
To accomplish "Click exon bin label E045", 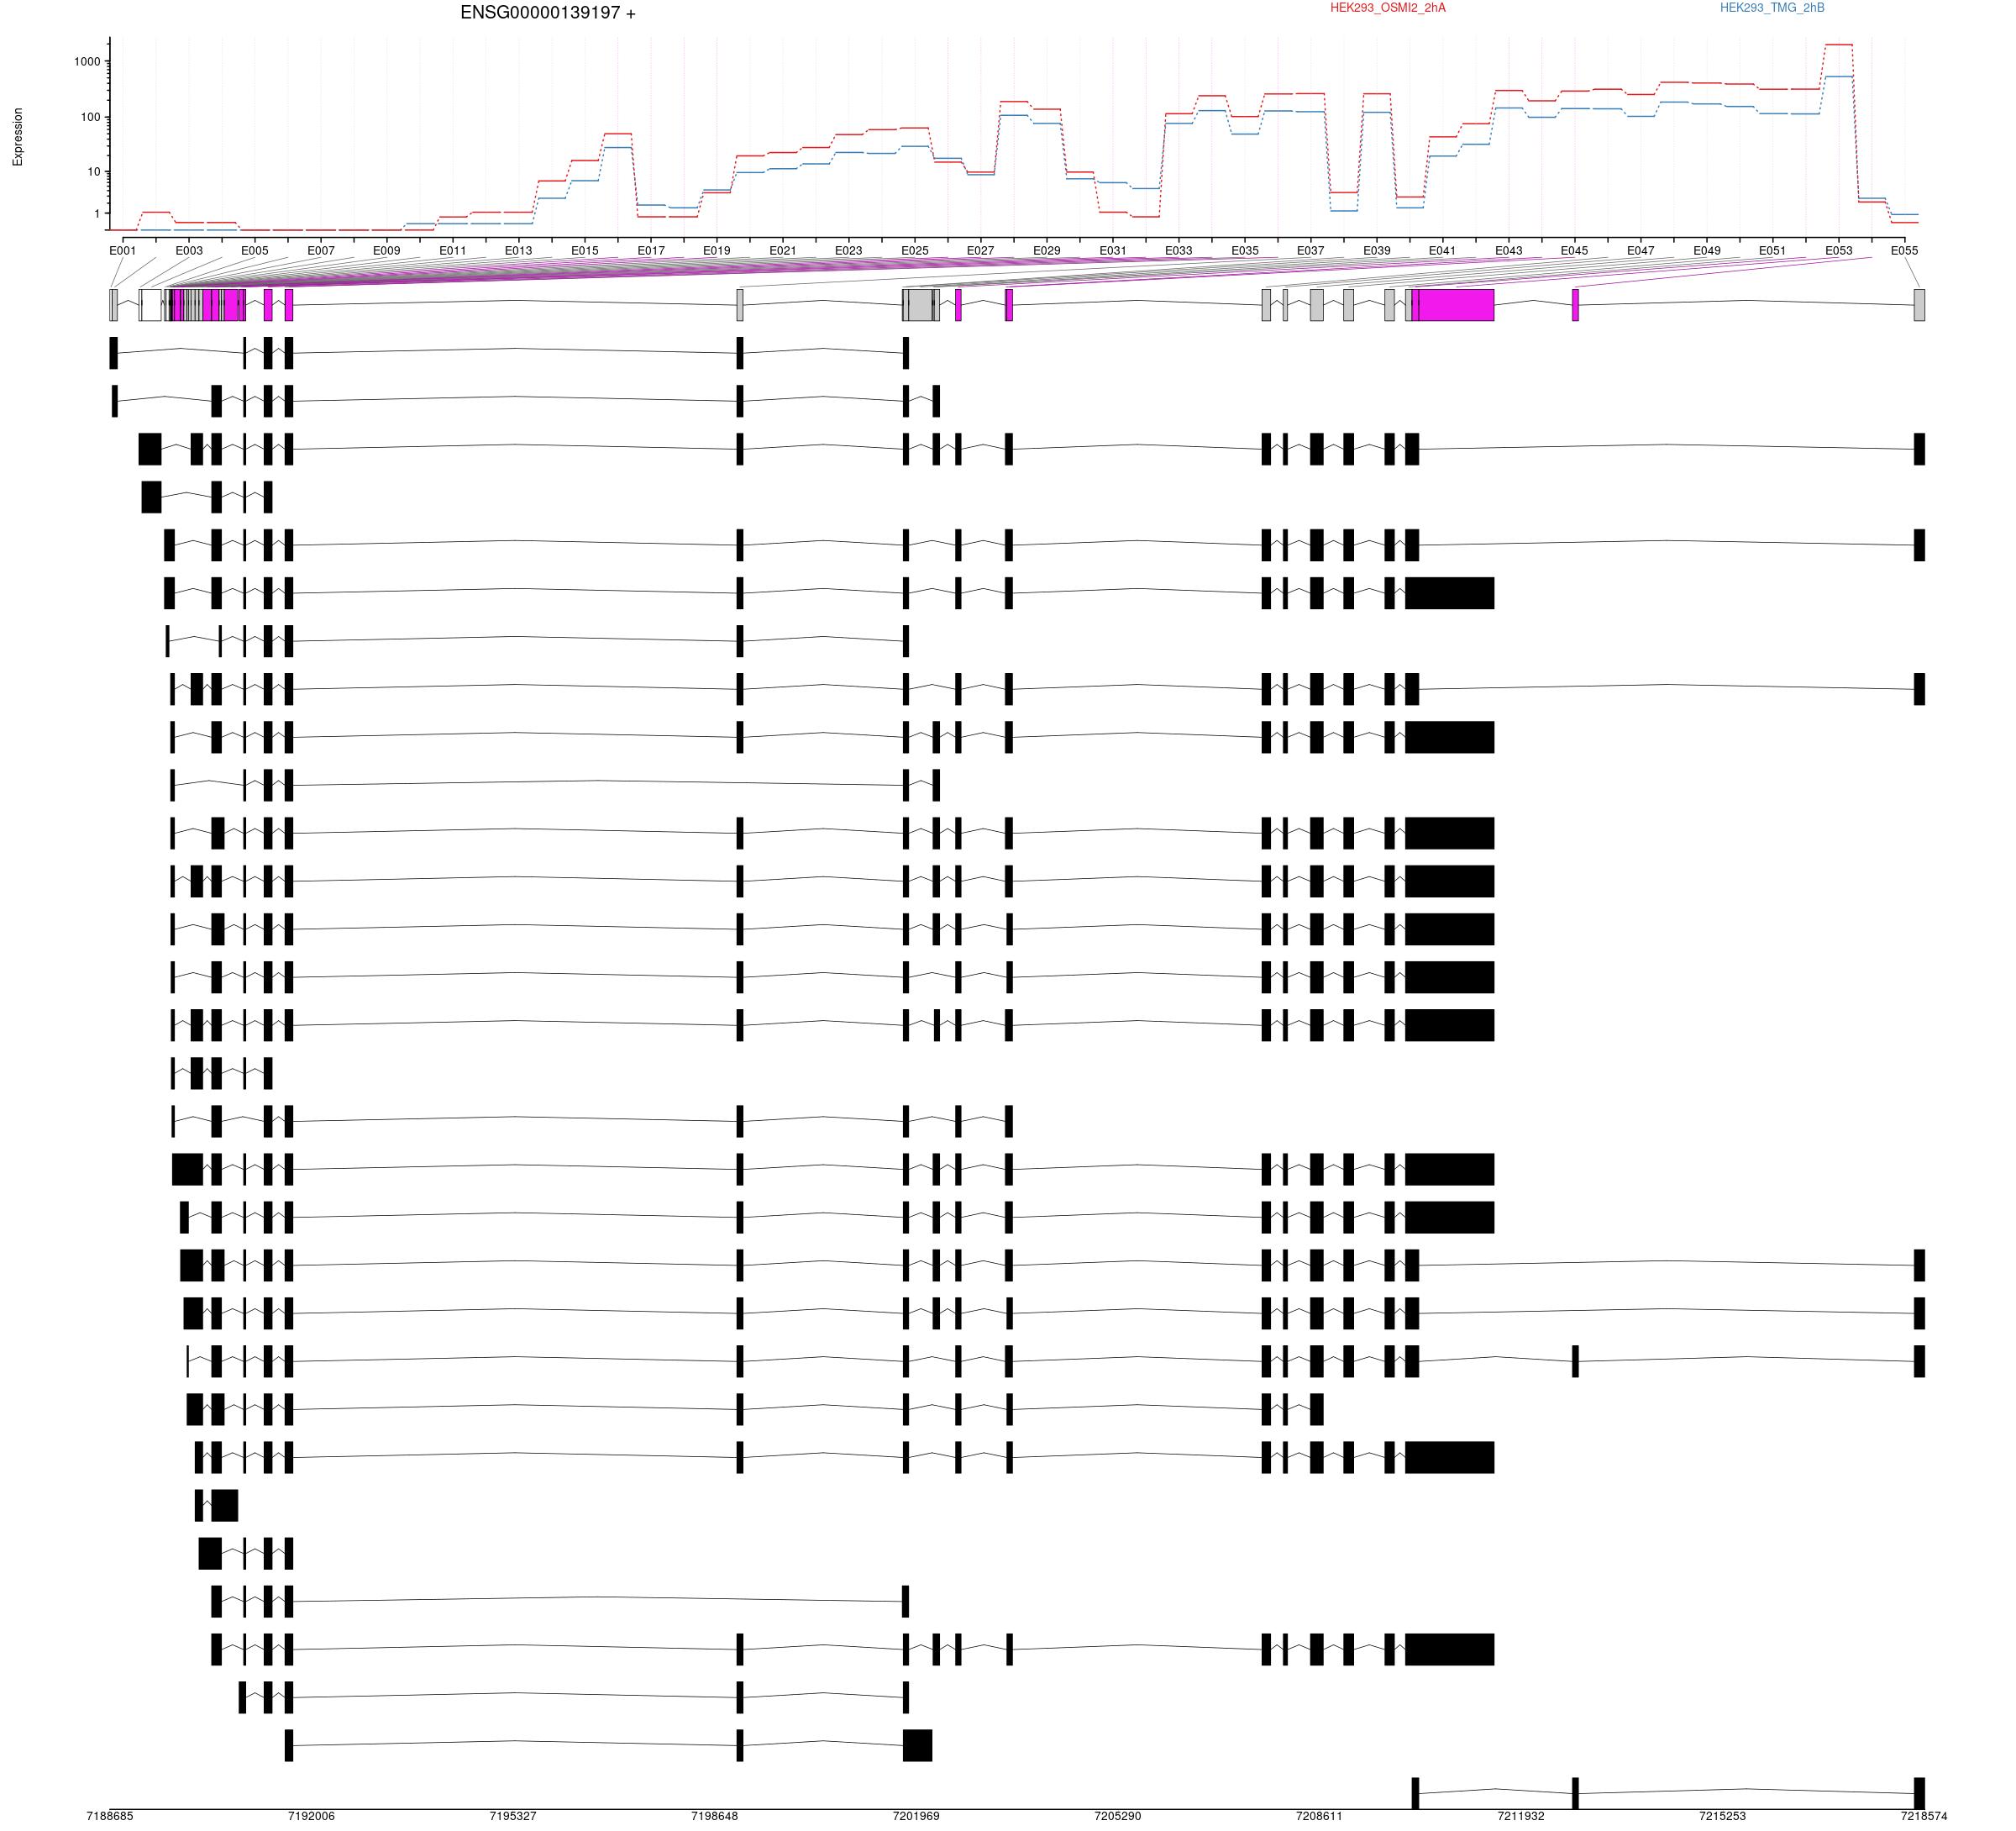I will click(1575, 251).
